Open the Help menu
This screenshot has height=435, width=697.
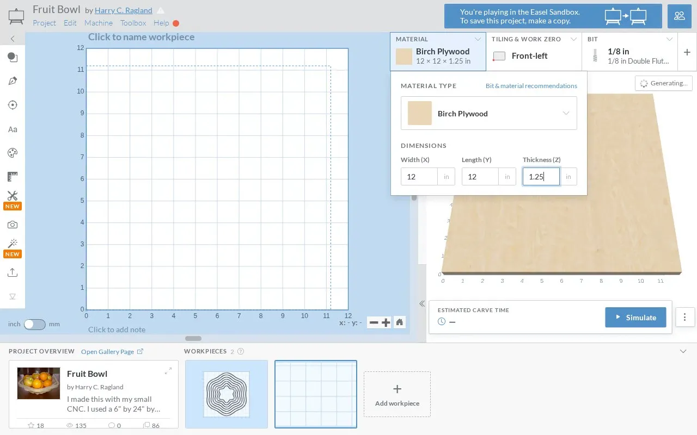tap(161, 23)
